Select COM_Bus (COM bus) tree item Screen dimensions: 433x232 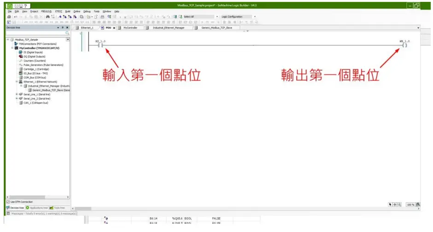(x=35, y=78)
